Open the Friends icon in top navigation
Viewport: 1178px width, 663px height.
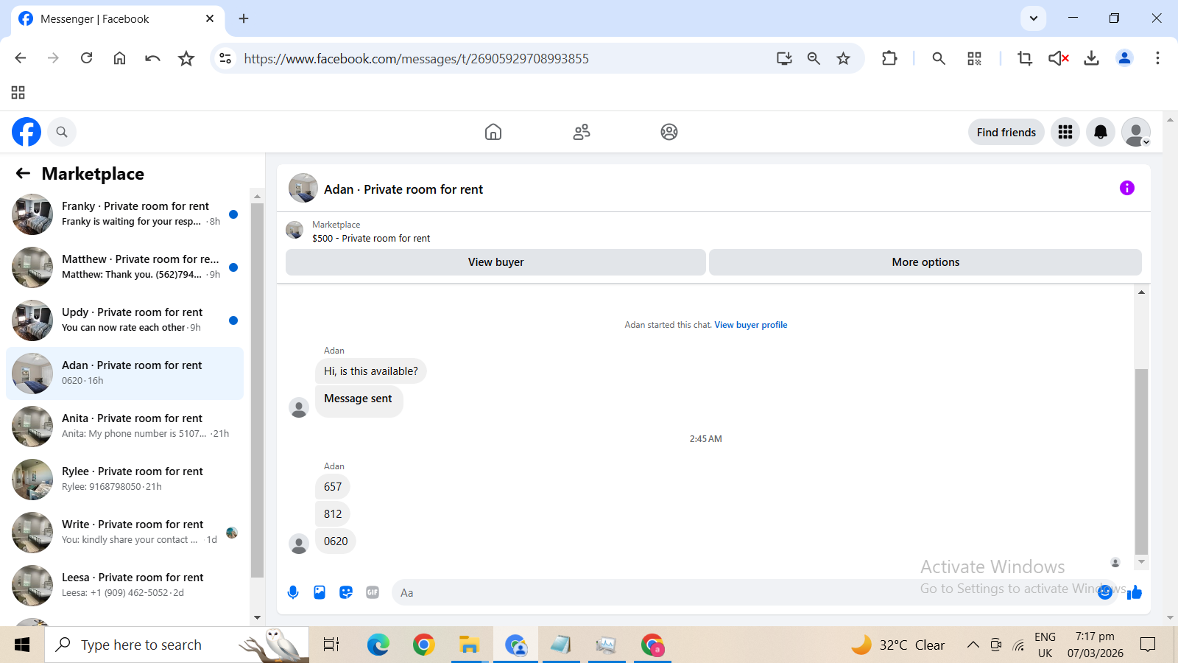(x=582, y=132)
